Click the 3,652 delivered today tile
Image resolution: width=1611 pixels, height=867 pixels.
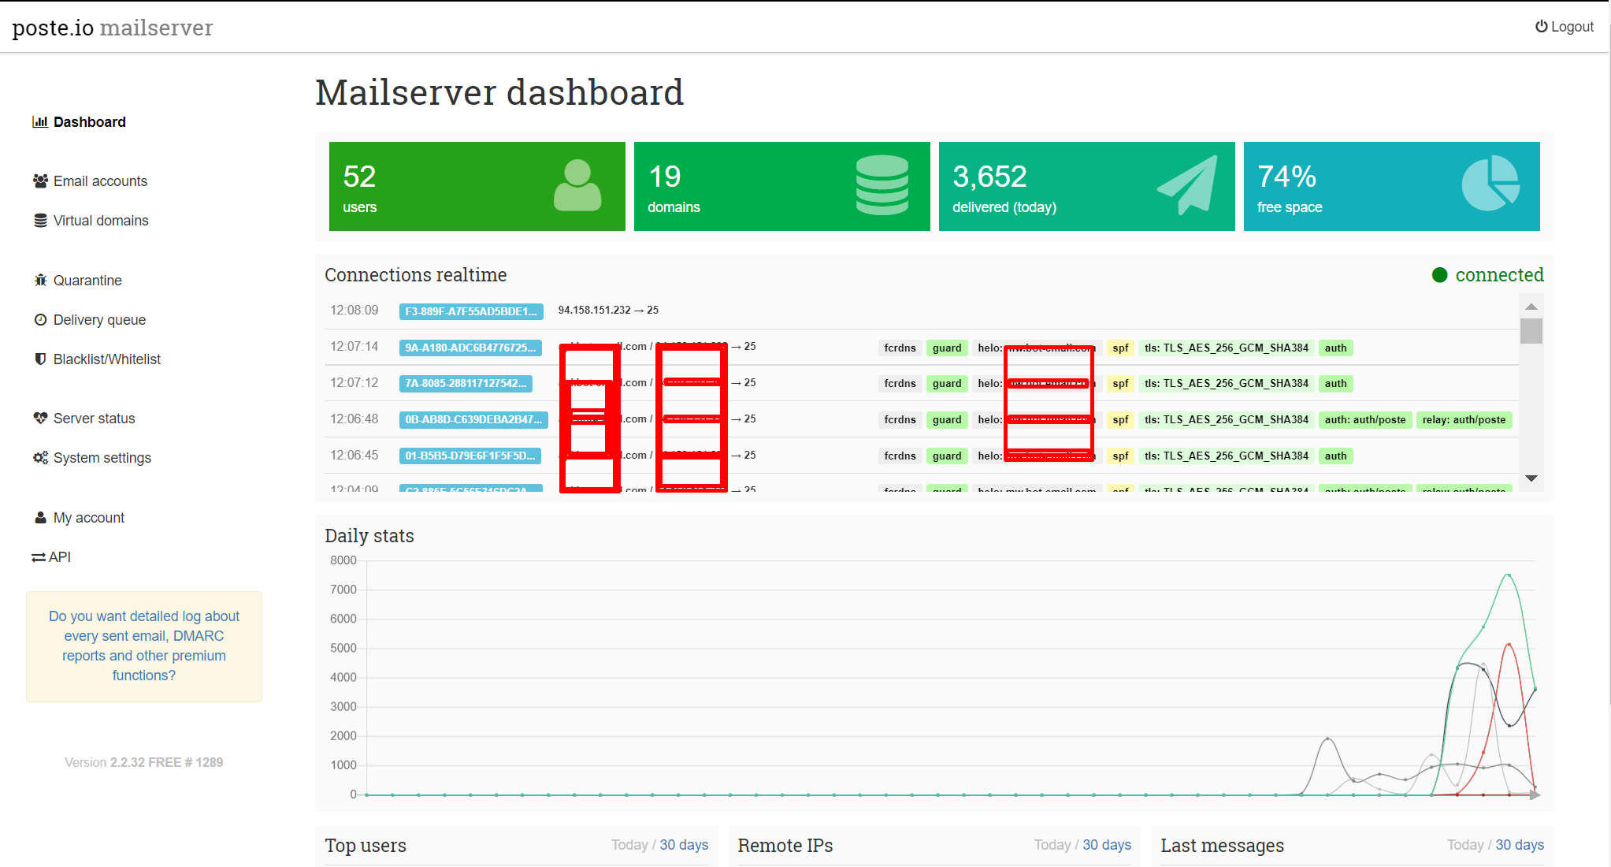1086,187
